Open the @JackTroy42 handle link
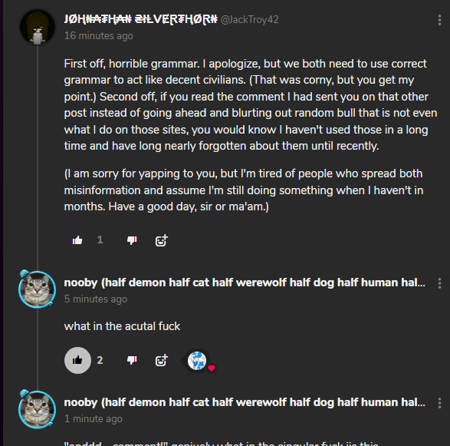This screenshot has height=446, width=450. tap(250, 19)
